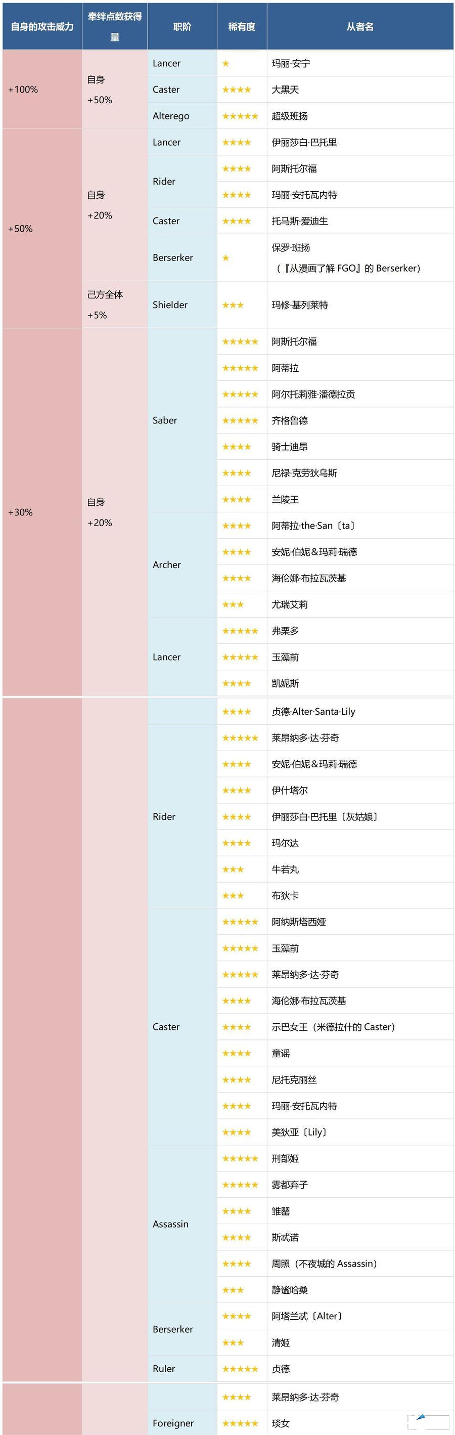The image size is (455, 1435).
Task: Click the five-star rating beside 刑部姬
Action: coord(240,1159)
